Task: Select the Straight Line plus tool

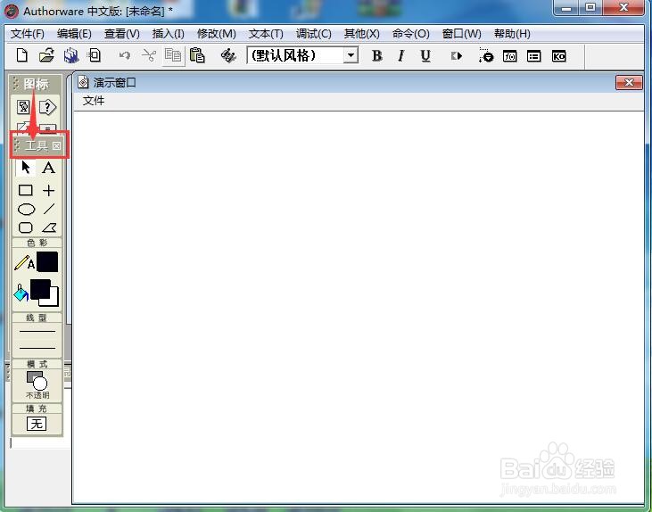Action: click(x=49, y=190)
